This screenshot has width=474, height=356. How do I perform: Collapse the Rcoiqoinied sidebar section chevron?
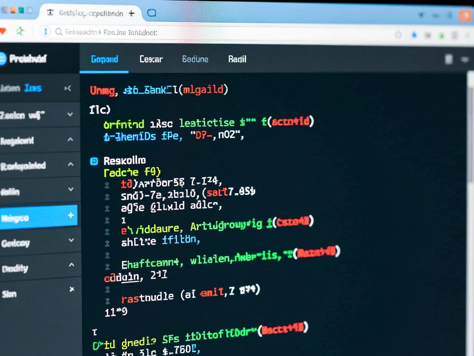(70, 164)
